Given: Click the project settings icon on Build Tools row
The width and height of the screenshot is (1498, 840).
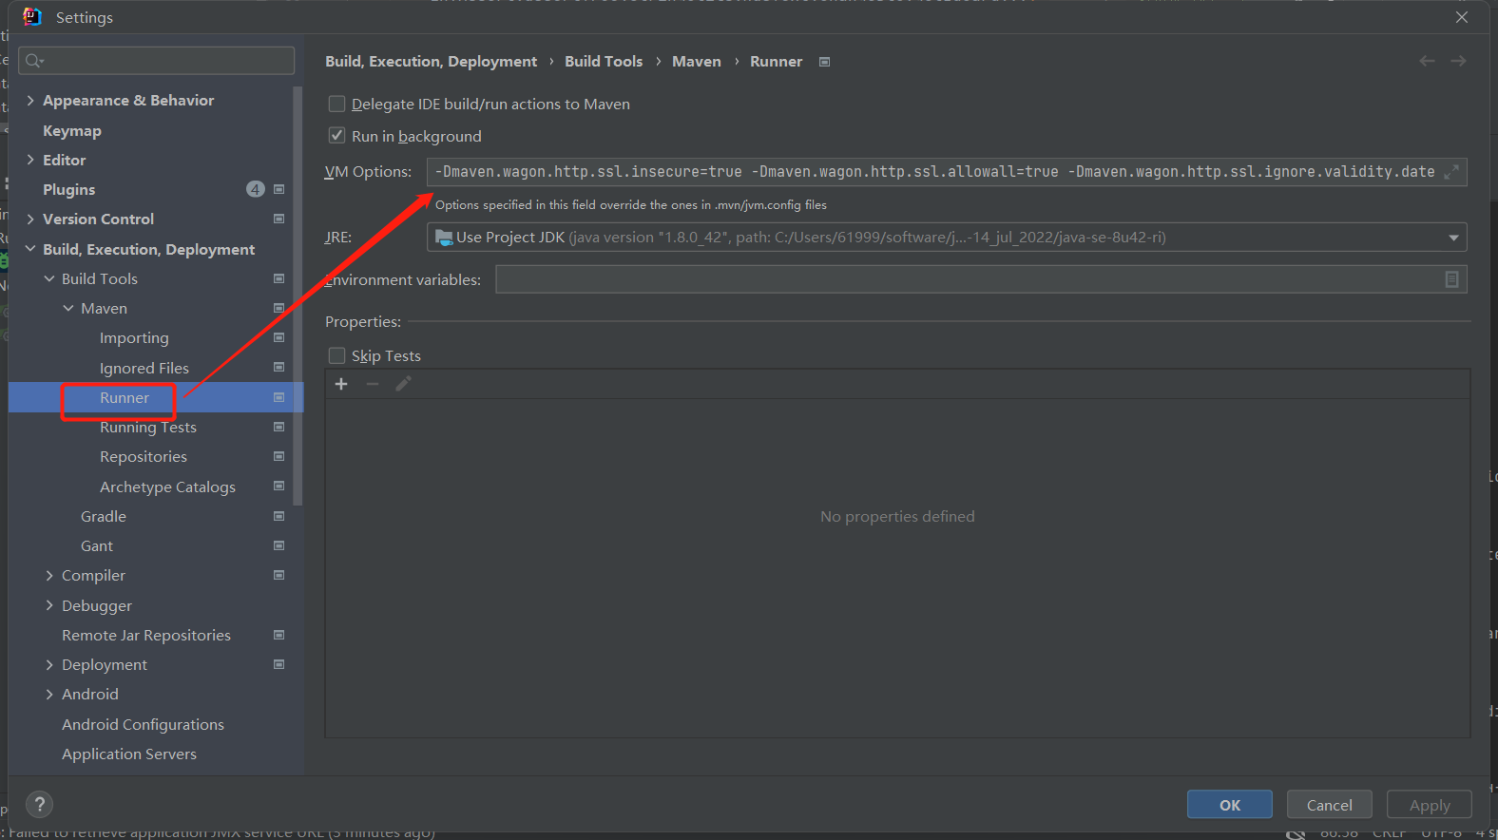Looking at the screenshot, I should coord(279,278).
